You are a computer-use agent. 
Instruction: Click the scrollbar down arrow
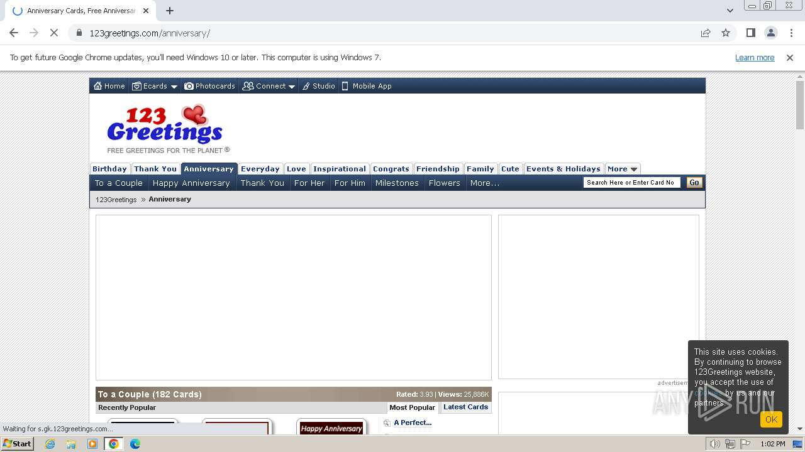pos(800,429)
